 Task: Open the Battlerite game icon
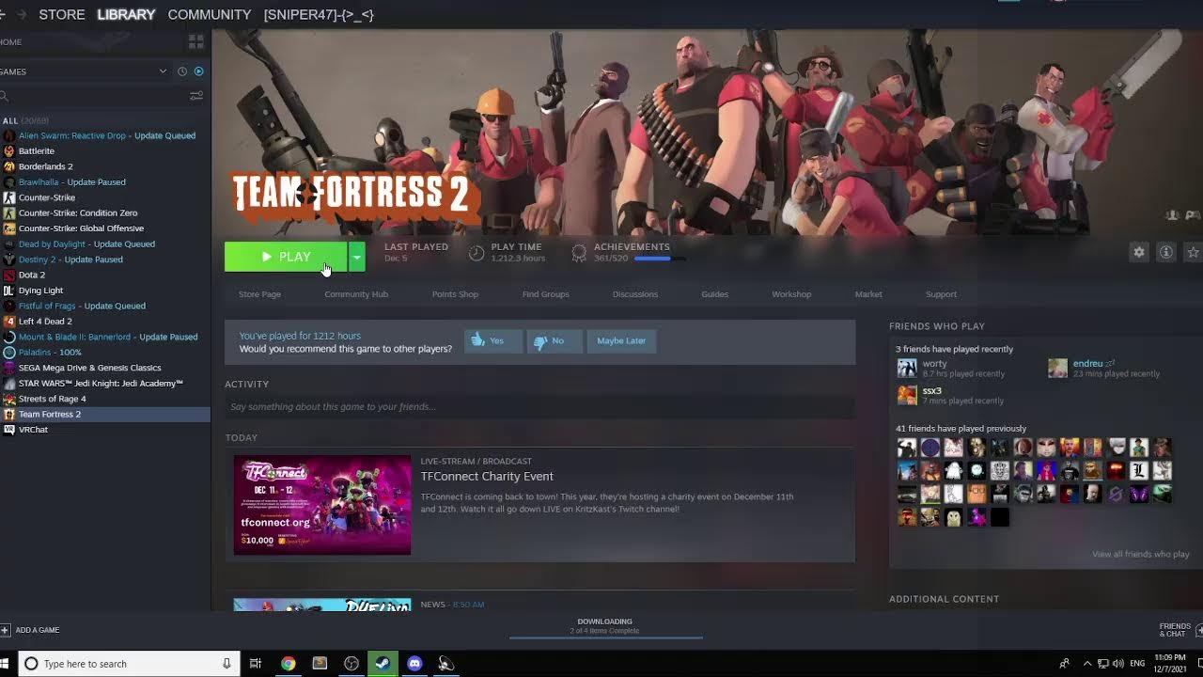pos(9,150)
